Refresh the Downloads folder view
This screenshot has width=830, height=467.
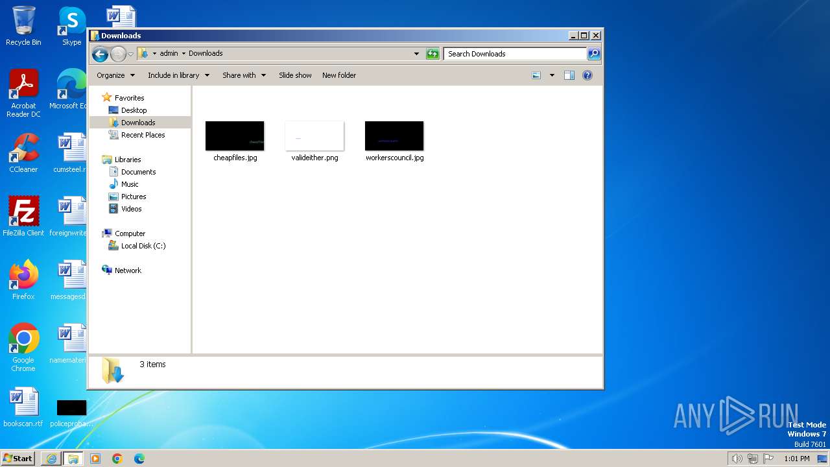pos(433,54)
